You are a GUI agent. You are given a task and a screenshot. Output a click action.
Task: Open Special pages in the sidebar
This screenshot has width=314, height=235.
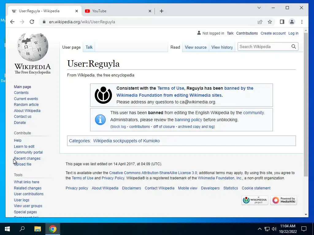tap(25, 212)
